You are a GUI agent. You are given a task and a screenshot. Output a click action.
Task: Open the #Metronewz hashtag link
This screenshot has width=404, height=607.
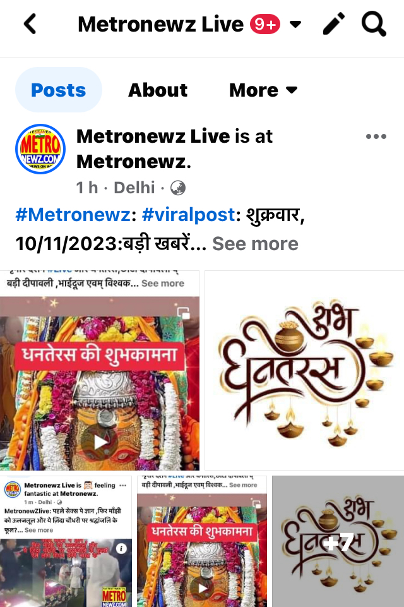tap(73, 215)
